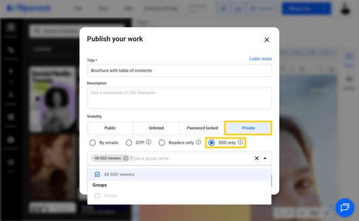Uncheck the All SSO viewers checkbox
Viewport: 359px width, 221px height.
(98, 174)
